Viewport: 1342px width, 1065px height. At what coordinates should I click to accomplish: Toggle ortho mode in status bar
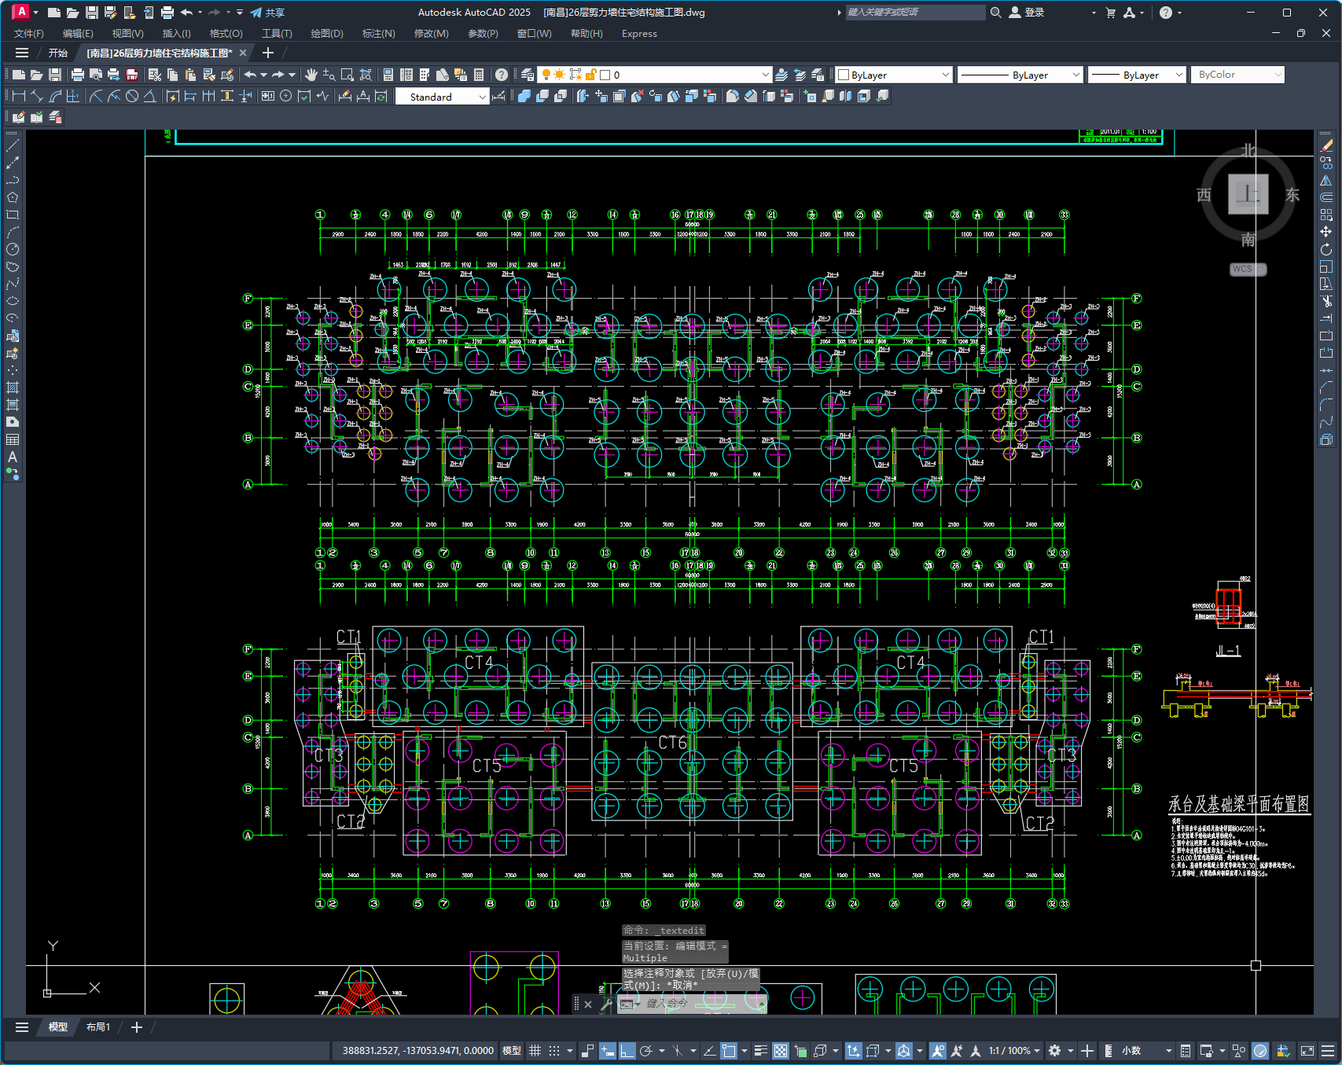(x=627, y=1051)
